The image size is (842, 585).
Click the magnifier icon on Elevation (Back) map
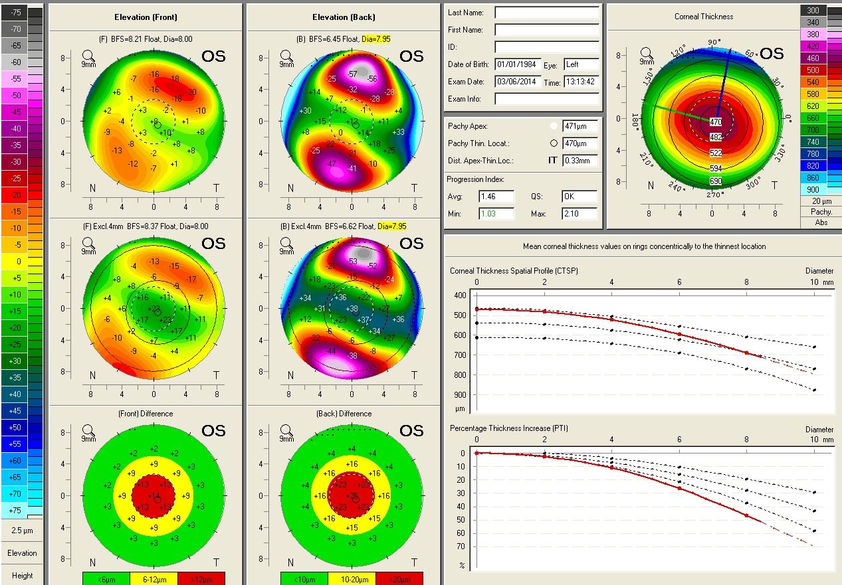[286, 56]
